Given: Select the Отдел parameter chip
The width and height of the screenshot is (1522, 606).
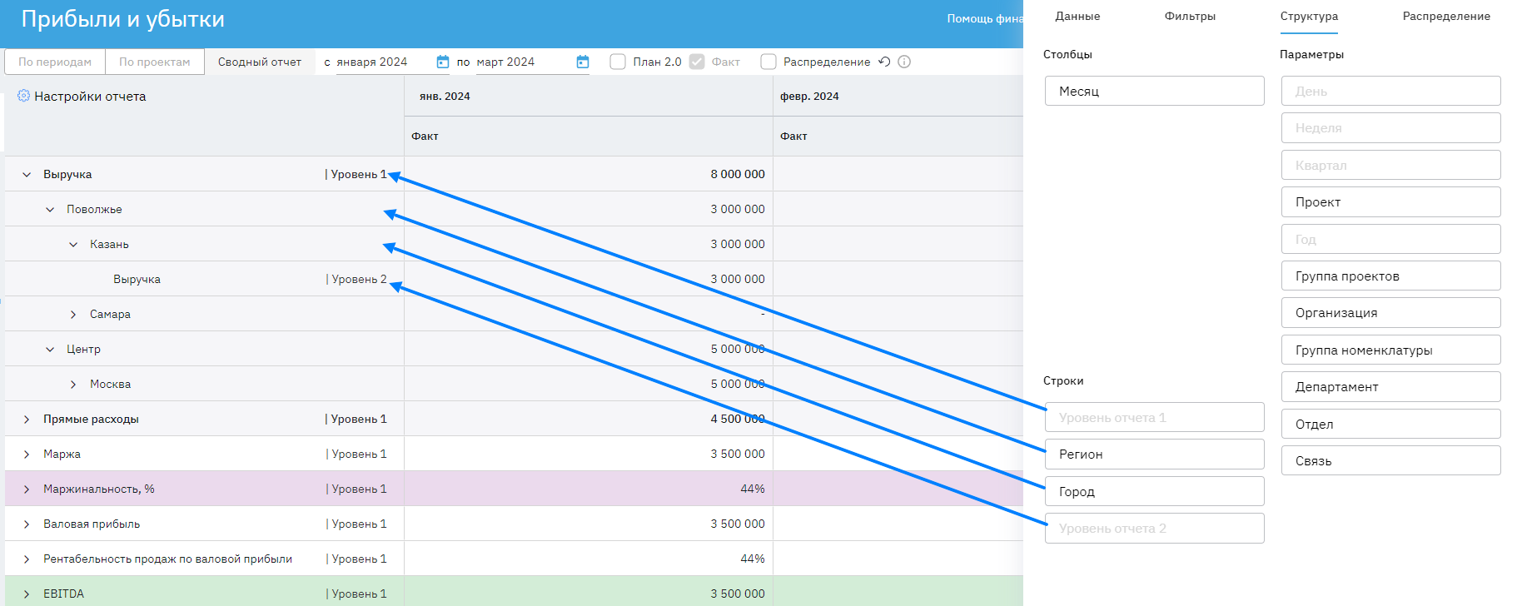Looking at the screenshot, I should pos(1390,424).
